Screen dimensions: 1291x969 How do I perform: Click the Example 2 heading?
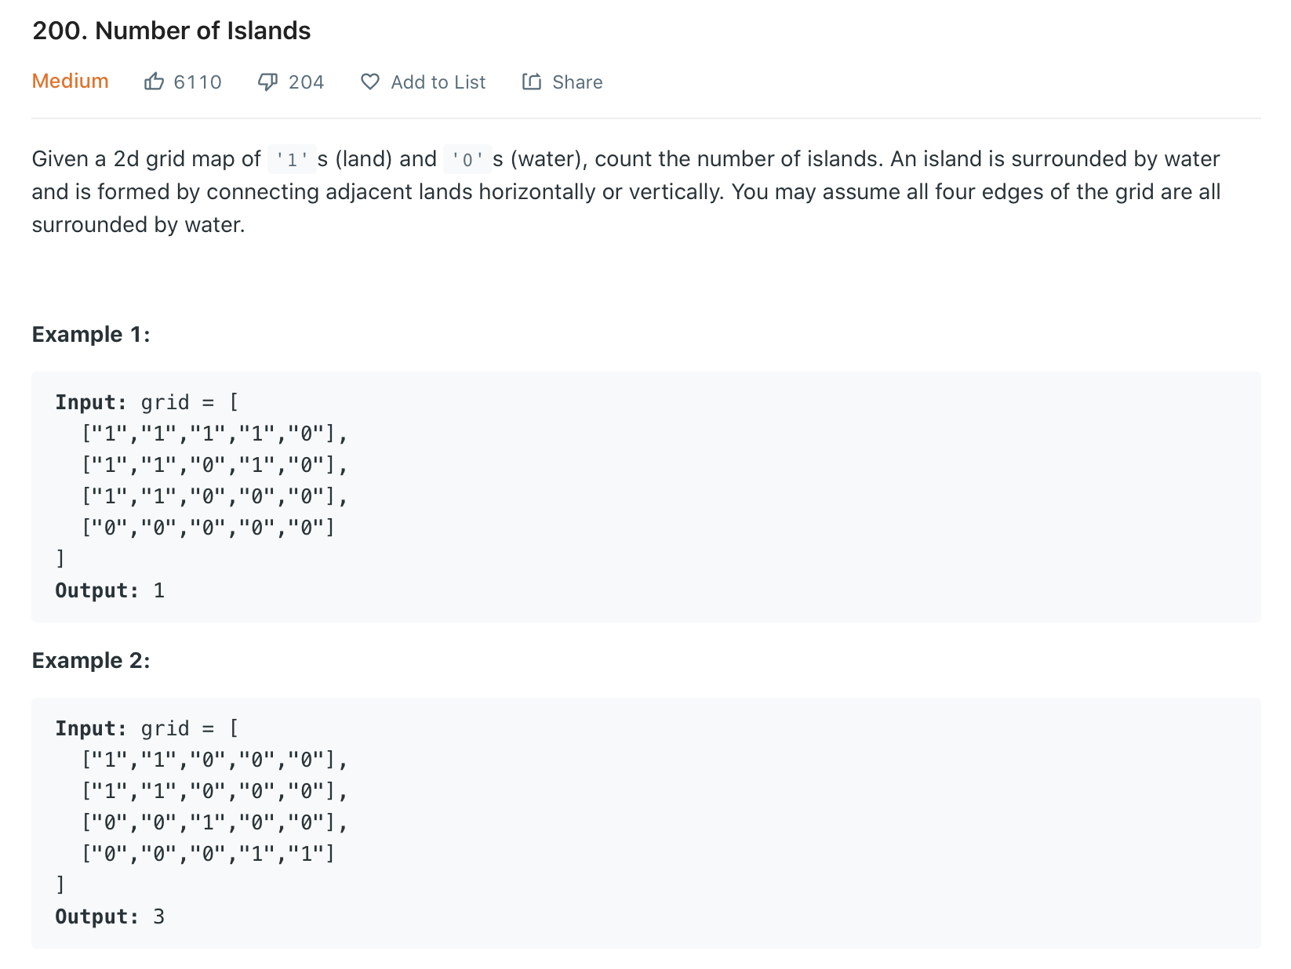tap(91, 661)
